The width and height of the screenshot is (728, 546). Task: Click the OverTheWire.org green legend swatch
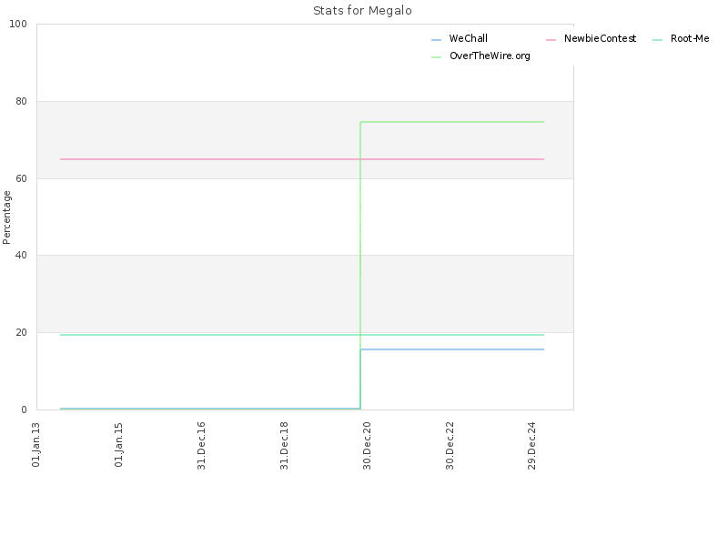436,57
